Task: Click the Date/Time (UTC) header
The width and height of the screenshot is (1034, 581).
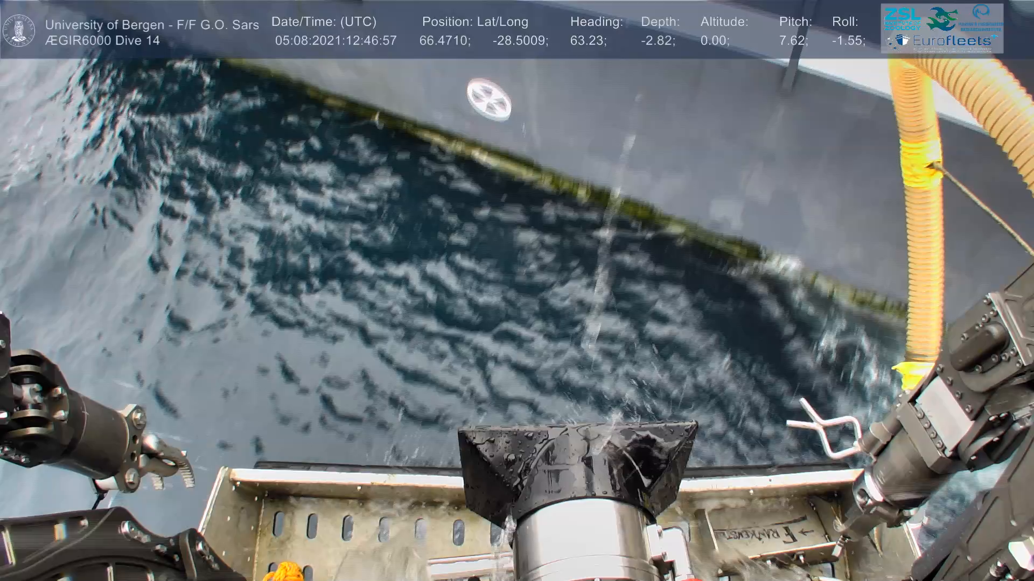Action: tap(324, 22)
